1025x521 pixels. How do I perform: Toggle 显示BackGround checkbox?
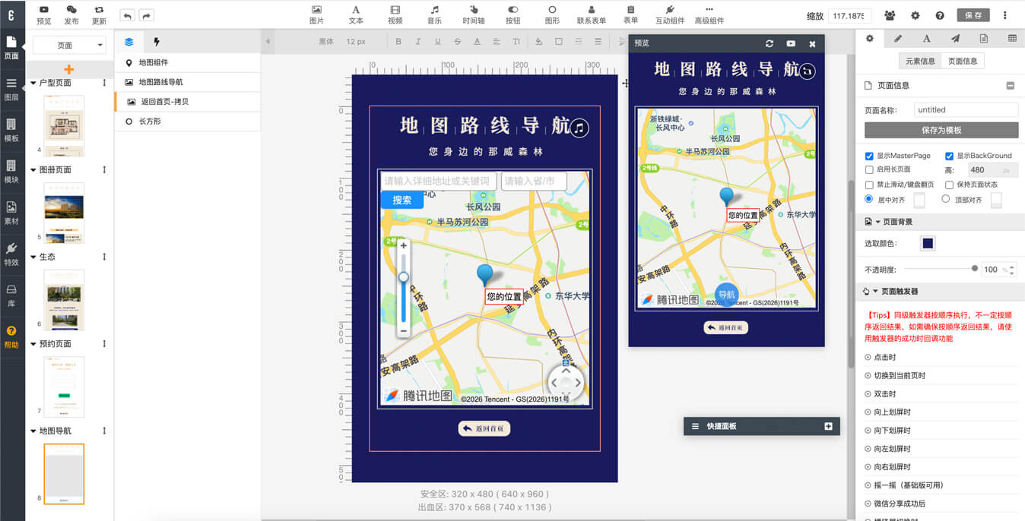coord(949,156)
